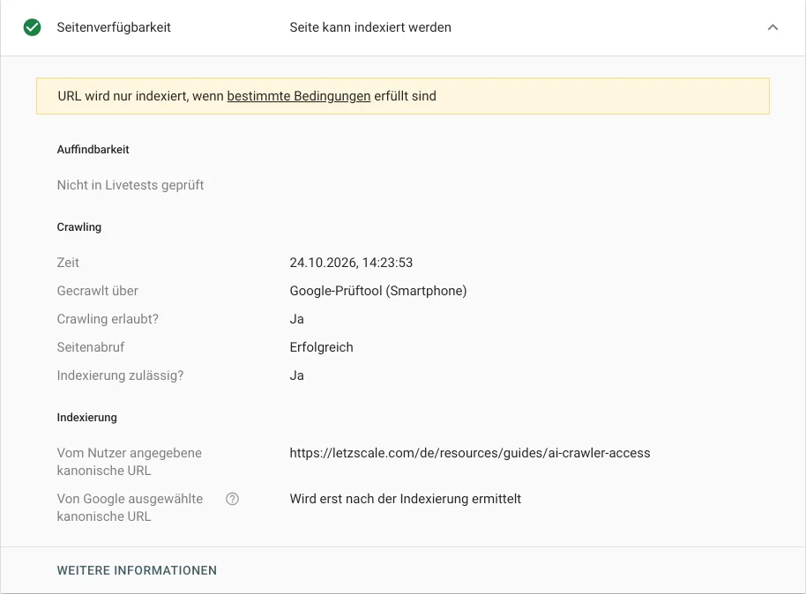Click the 'Indexierung zulässig?' label
This screenshot has width=806, height=594.
point(120,375)
